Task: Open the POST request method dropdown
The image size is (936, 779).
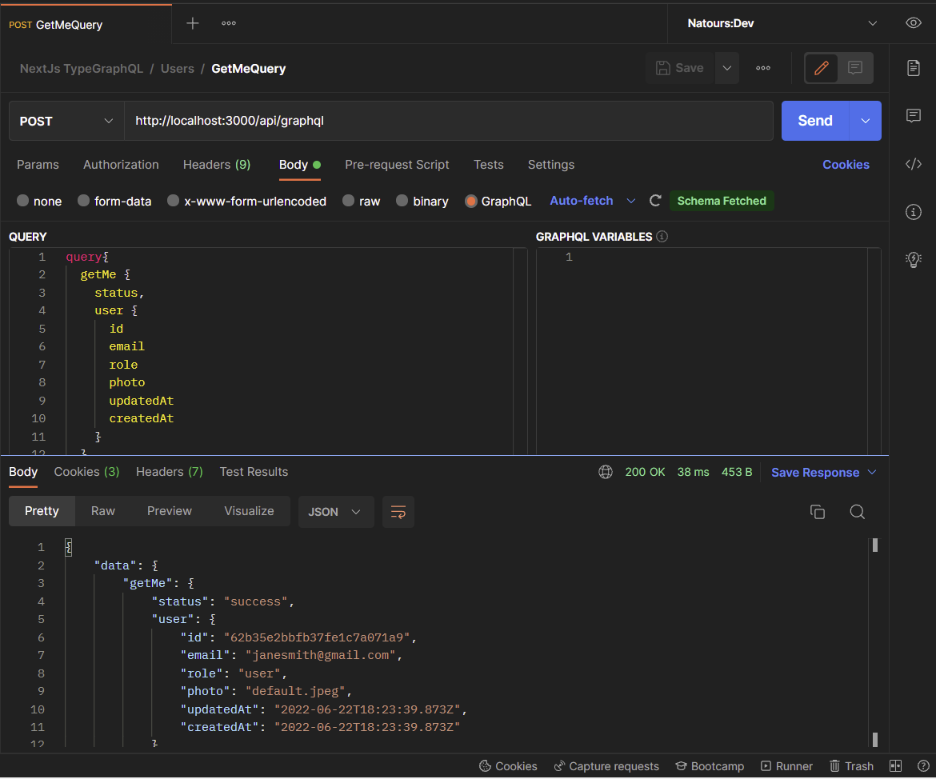Action: [66, 121]
